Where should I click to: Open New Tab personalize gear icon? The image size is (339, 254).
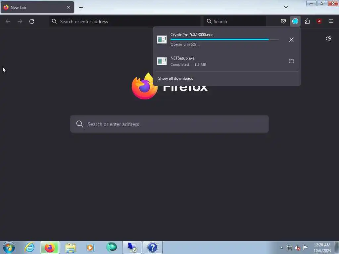[x=329, y=38]
